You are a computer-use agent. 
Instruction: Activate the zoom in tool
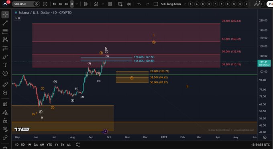pyautogui.click(x=5, y=93)
